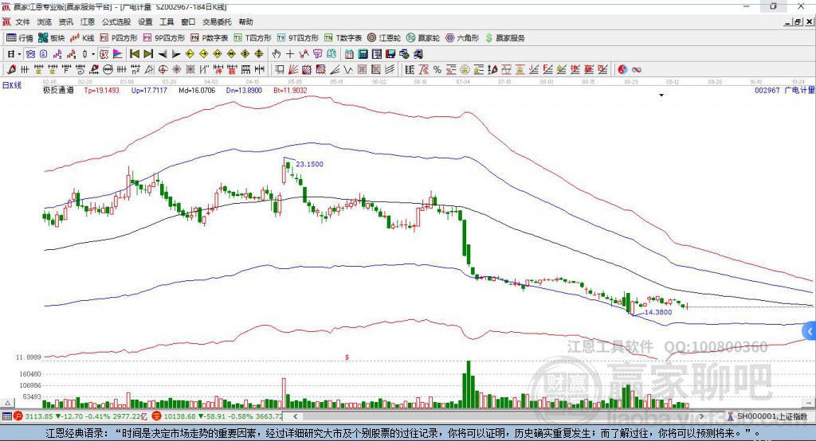Select the red pencil drawing tool
The height and width of the screenshot is (441, 816).
point(11,70)
